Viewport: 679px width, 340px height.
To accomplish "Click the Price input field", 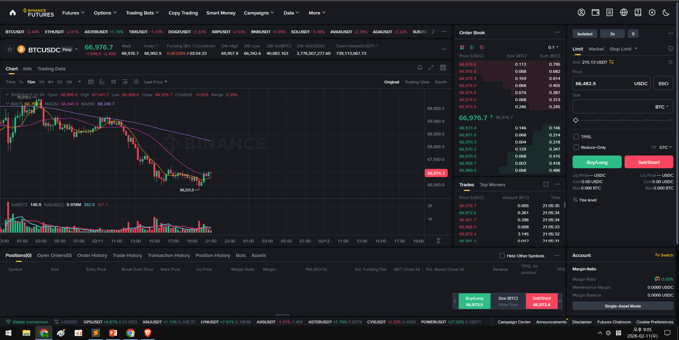I will point(611,83).
